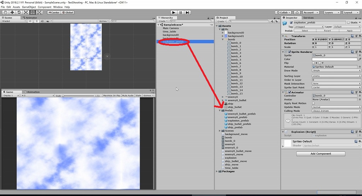
Task: Click the Position X field
Action: coord(321,39)
